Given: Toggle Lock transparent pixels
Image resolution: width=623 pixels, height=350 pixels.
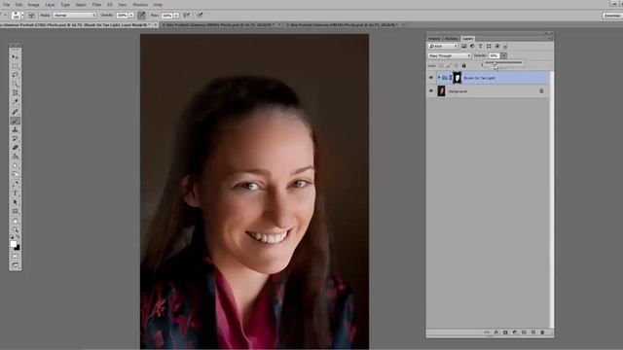Looking at the screenshot, I should 441,65.
